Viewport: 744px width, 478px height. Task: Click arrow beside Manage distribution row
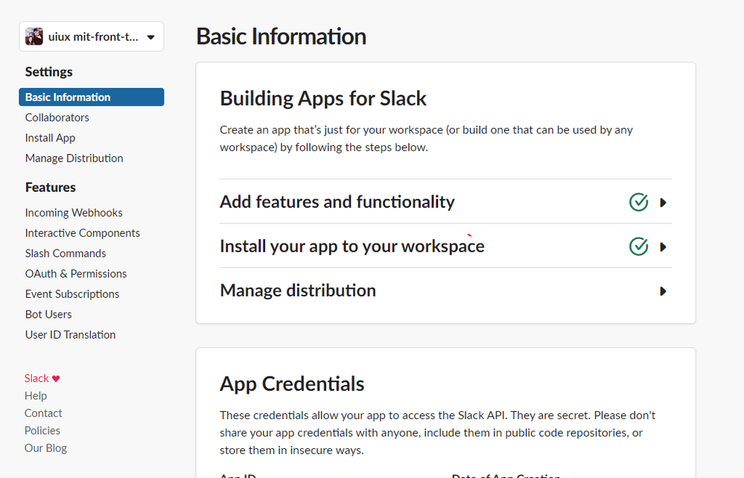click(x=664, y=291)
